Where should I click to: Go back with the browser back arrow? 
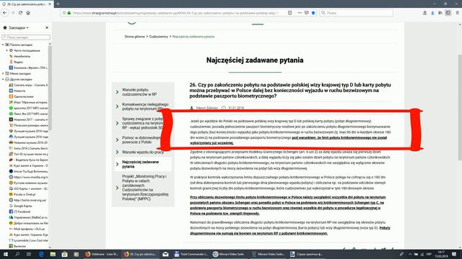pyautogui.click(x=5, y=13)
